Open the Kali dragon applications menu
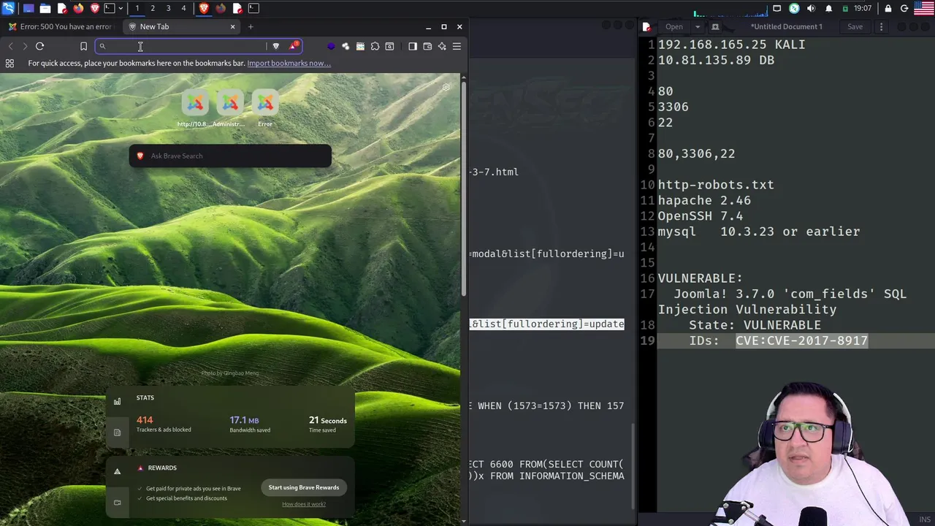The image size is (935, 526). (8, 8)
